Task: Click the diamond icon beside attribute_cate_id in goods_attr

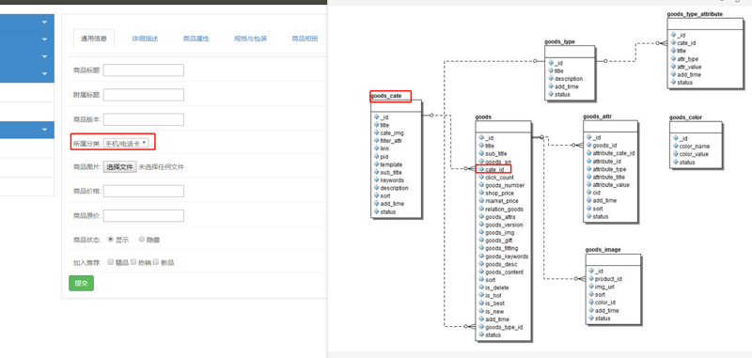Action: tap(589, 153)
